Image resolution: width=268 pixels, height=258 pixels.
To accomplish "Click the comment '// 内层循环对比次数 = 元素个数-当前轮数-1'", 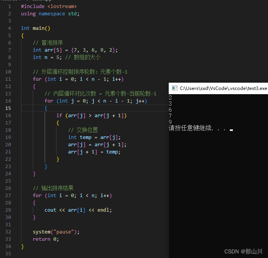I will [100, 94].
